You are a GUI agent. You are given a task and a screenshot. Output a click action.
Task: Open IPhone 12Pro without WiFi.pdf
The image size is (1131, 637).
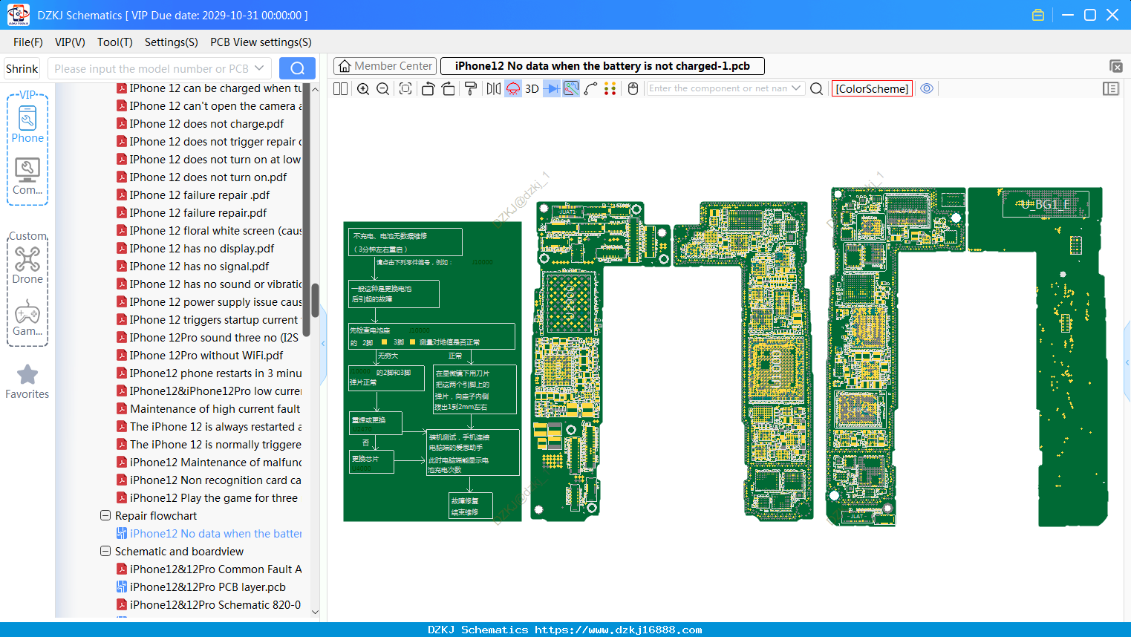click(x=200, y=356)
